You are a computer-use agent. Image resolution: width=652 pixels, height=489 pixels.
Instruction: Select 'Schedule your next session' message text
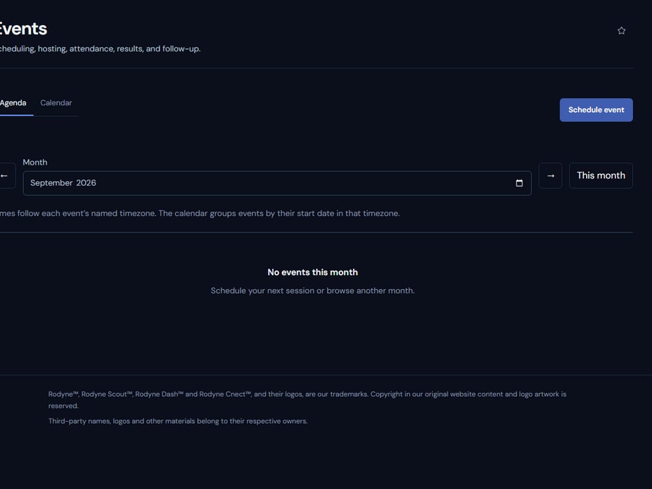(312, 291)
